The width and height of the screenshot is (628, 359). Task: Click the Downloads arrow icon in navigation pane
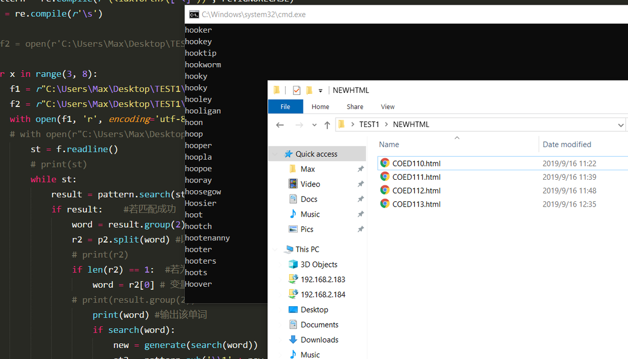point(293,340)
